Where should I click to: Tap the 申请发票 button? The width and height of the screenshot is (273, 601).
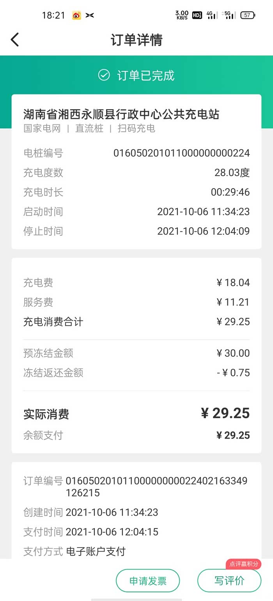[x=148, y=581]
